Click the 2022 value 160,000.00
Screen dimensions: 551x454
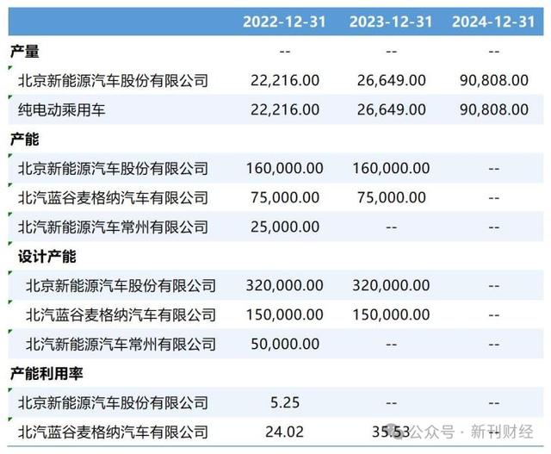(x=285, y=169)
